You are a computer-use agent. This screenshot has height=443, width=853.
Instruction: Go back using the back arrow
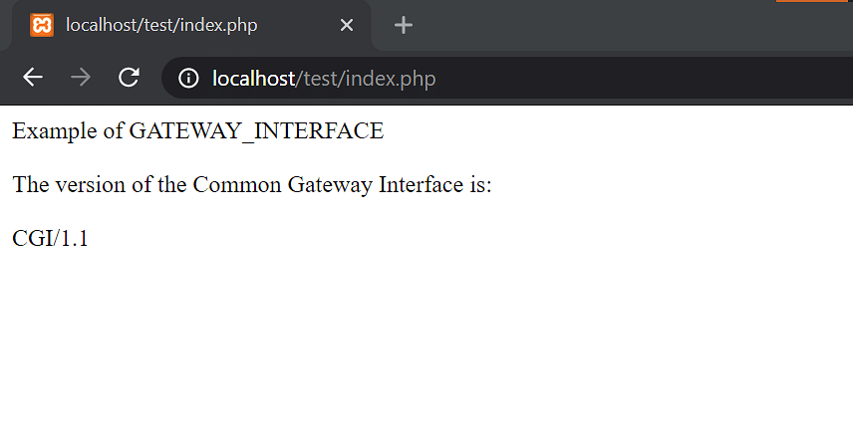pos(33,78)
